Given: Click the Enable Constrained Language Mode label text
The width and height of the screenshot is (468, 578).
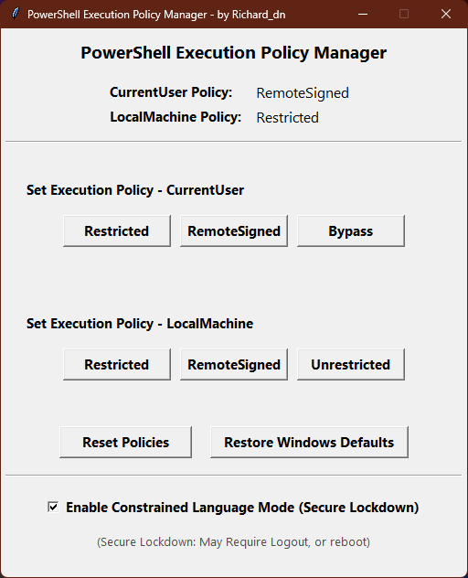Looking at the screenshot, I should (x=242, y=508).
